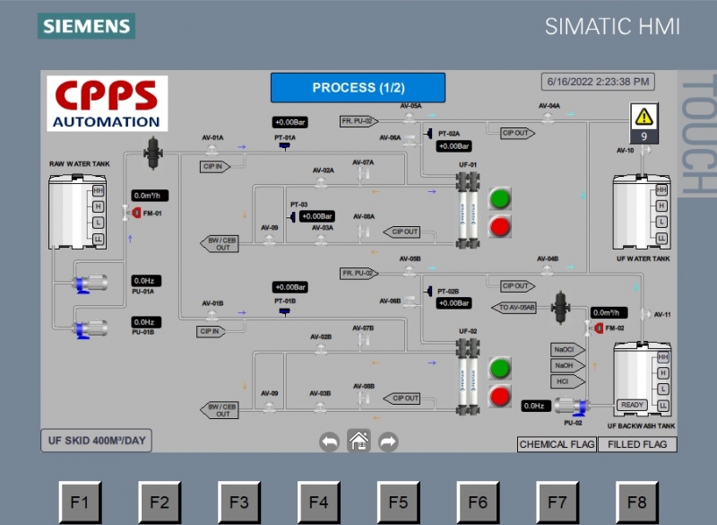Open the CHEMICAL FLAG tab

coord(557,444)
